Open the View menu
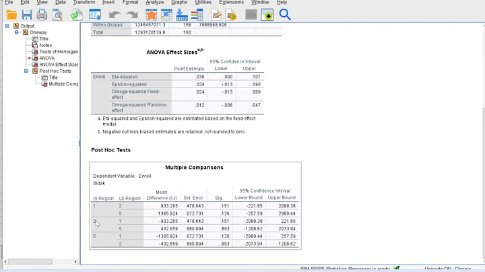 click(x=42, y=2)
